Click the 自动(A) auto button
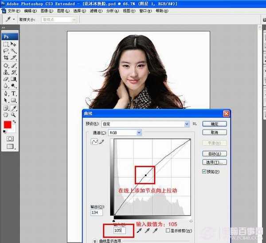Image resolution: width=266 pixels, height=243 pixels. (215, 154)
